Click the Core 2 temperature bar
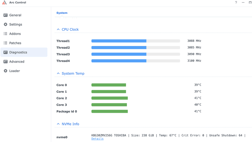 pyautogui.click(x=110, y=98)
